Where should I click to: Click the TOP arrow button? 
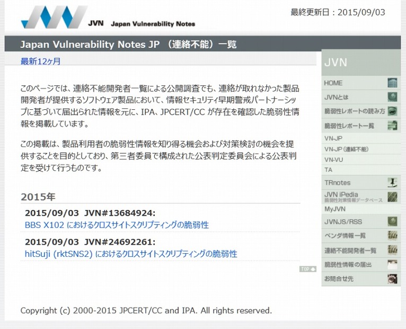coord(308,269)
